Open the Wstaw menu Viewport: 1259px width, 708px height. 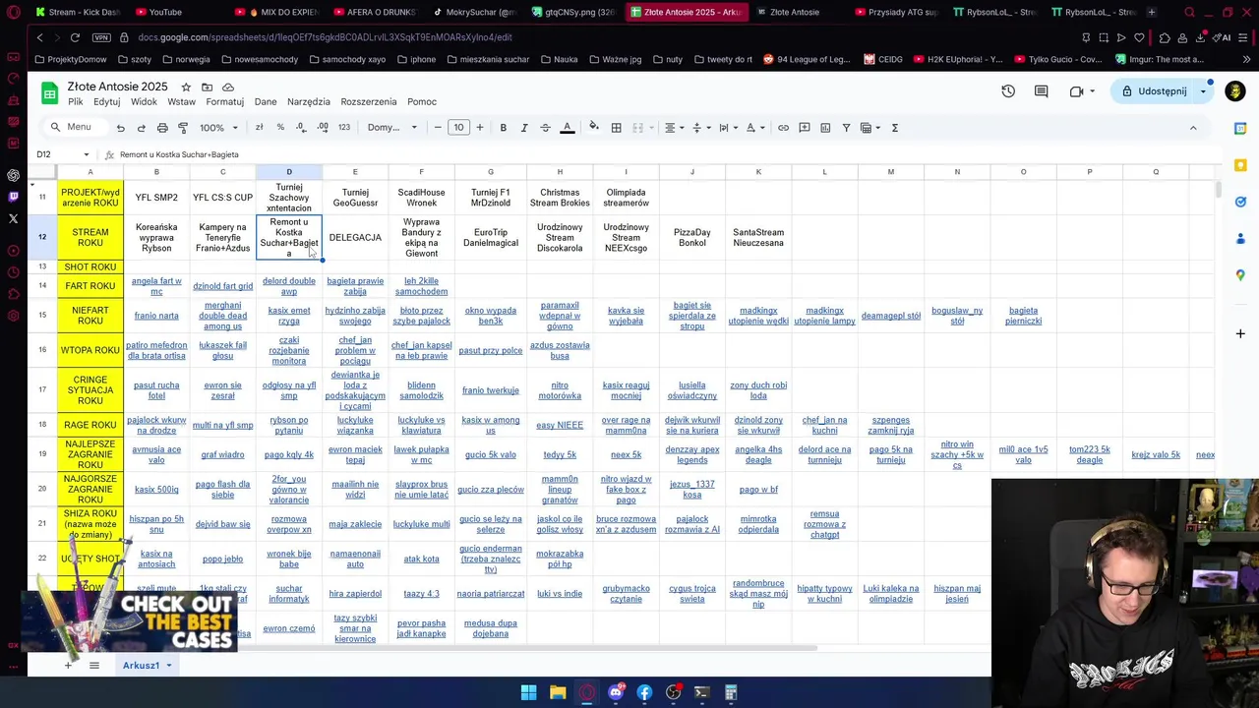(181, 102)
